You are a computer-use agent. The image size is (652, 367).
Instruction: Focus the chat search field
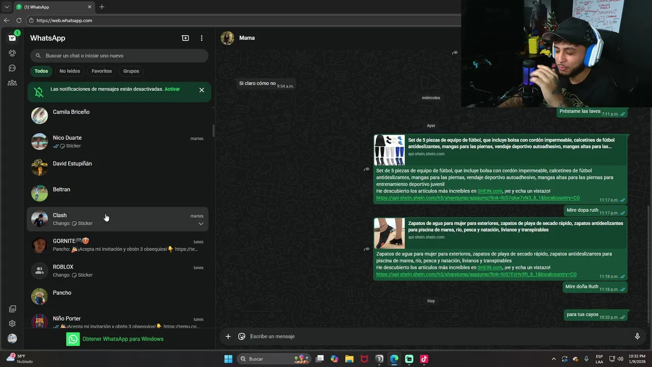click(119, 56)
